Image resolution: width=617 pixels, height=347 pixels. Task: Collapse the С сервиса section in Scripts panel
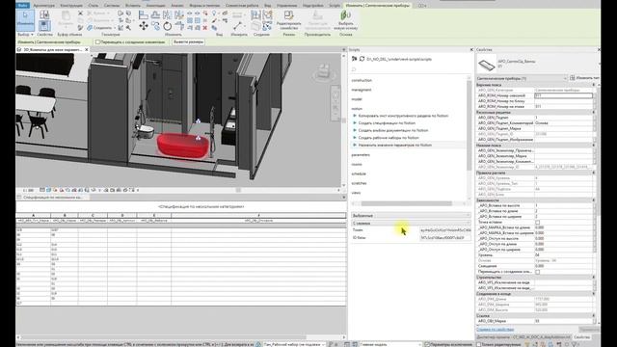pyautogui.click(x=411, y=223)
